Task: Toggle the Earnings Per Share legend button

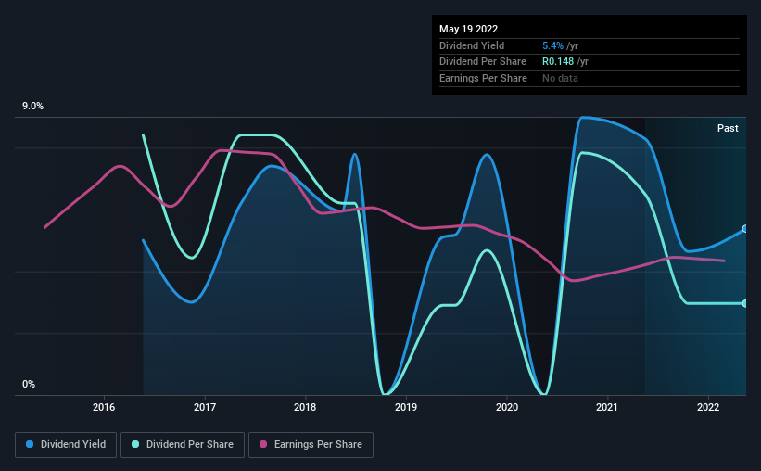Action: coord(311,445)
